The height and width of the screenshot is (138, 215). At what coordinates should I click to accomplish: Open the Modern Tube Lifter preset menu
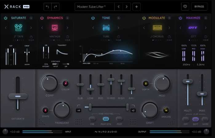(x=95, y=7)
